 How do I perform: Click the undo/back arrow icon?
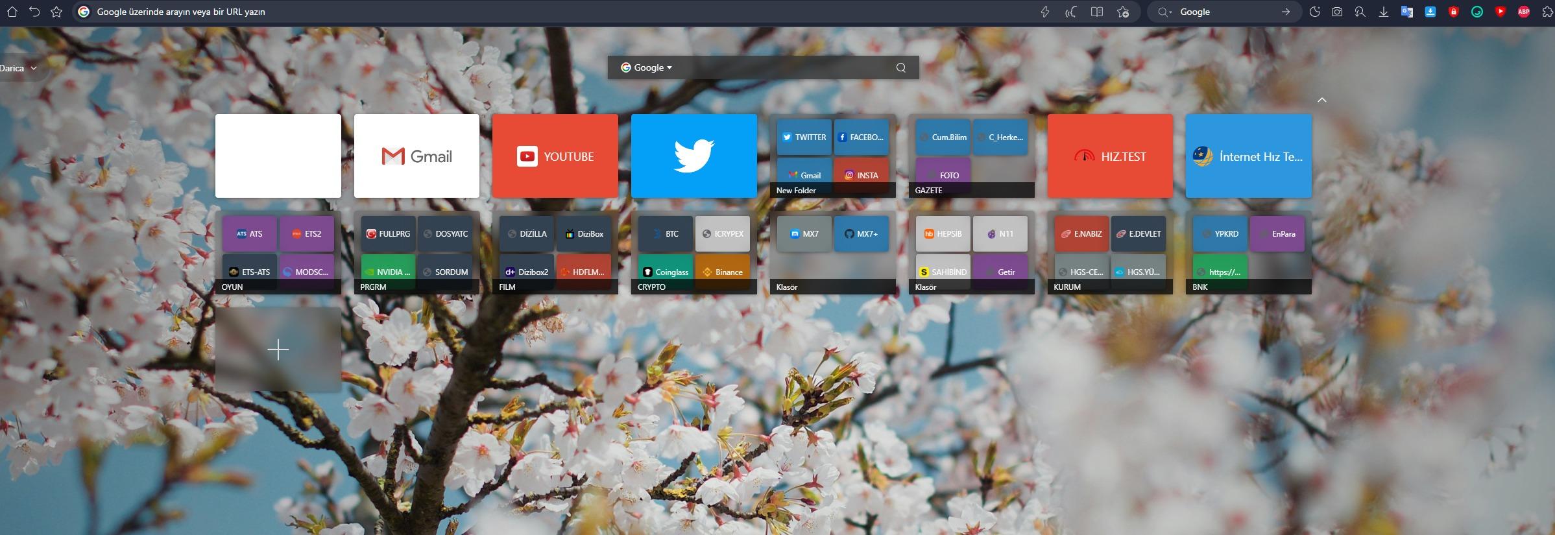tap(34, 12)
